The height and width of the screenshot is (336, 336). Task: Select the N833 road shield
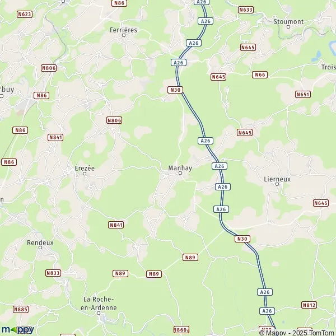tap(53, 273)
